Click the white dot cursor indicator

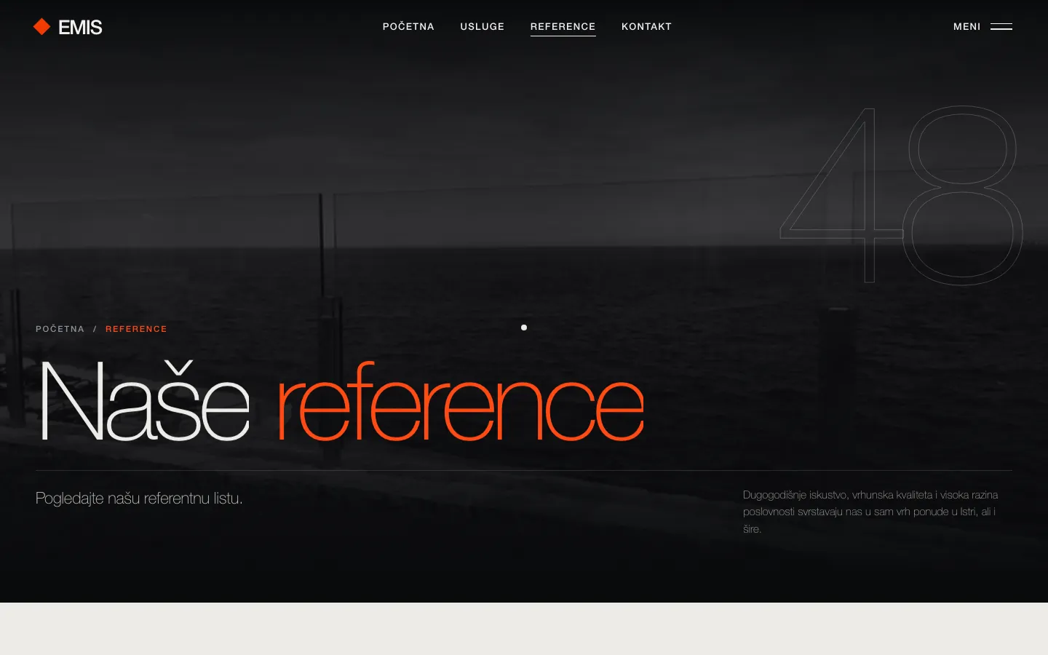pyautogui.click(x=524, y=327)
